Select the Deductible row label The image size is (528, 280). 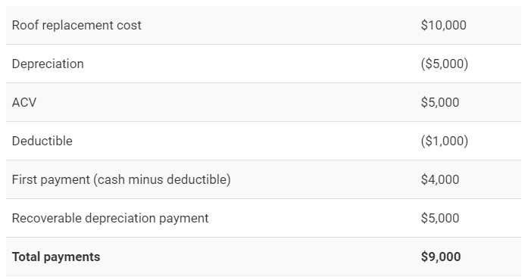pyautogui.click(x=42, y=141)
